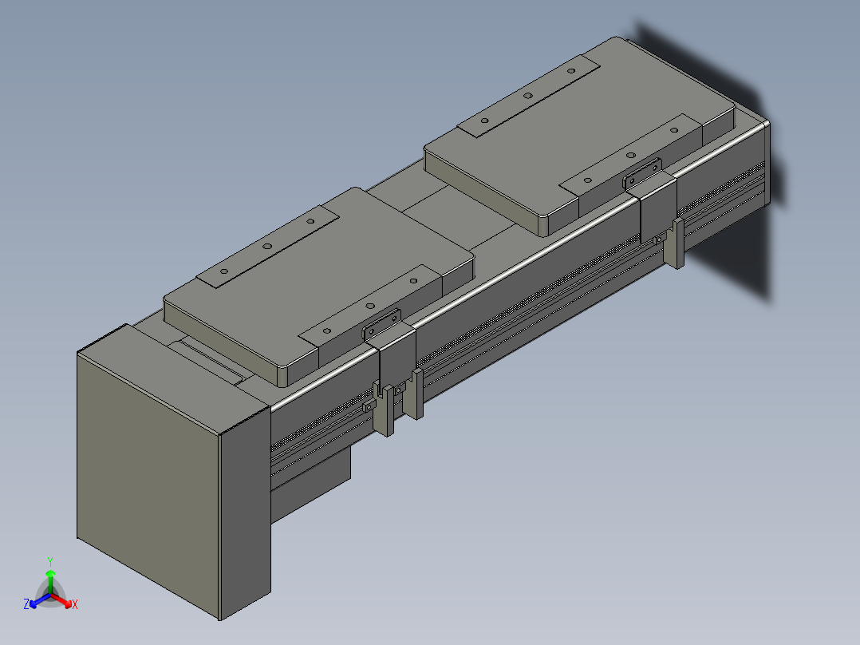Click the green Y axis arrow
860x645 pixels.
[x=50, y=581]
